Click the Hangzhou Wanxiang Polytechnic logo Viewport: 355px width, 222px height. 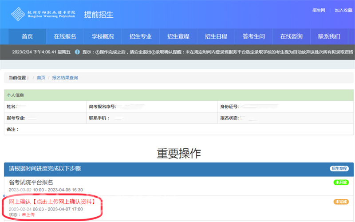tap(43, 13)
